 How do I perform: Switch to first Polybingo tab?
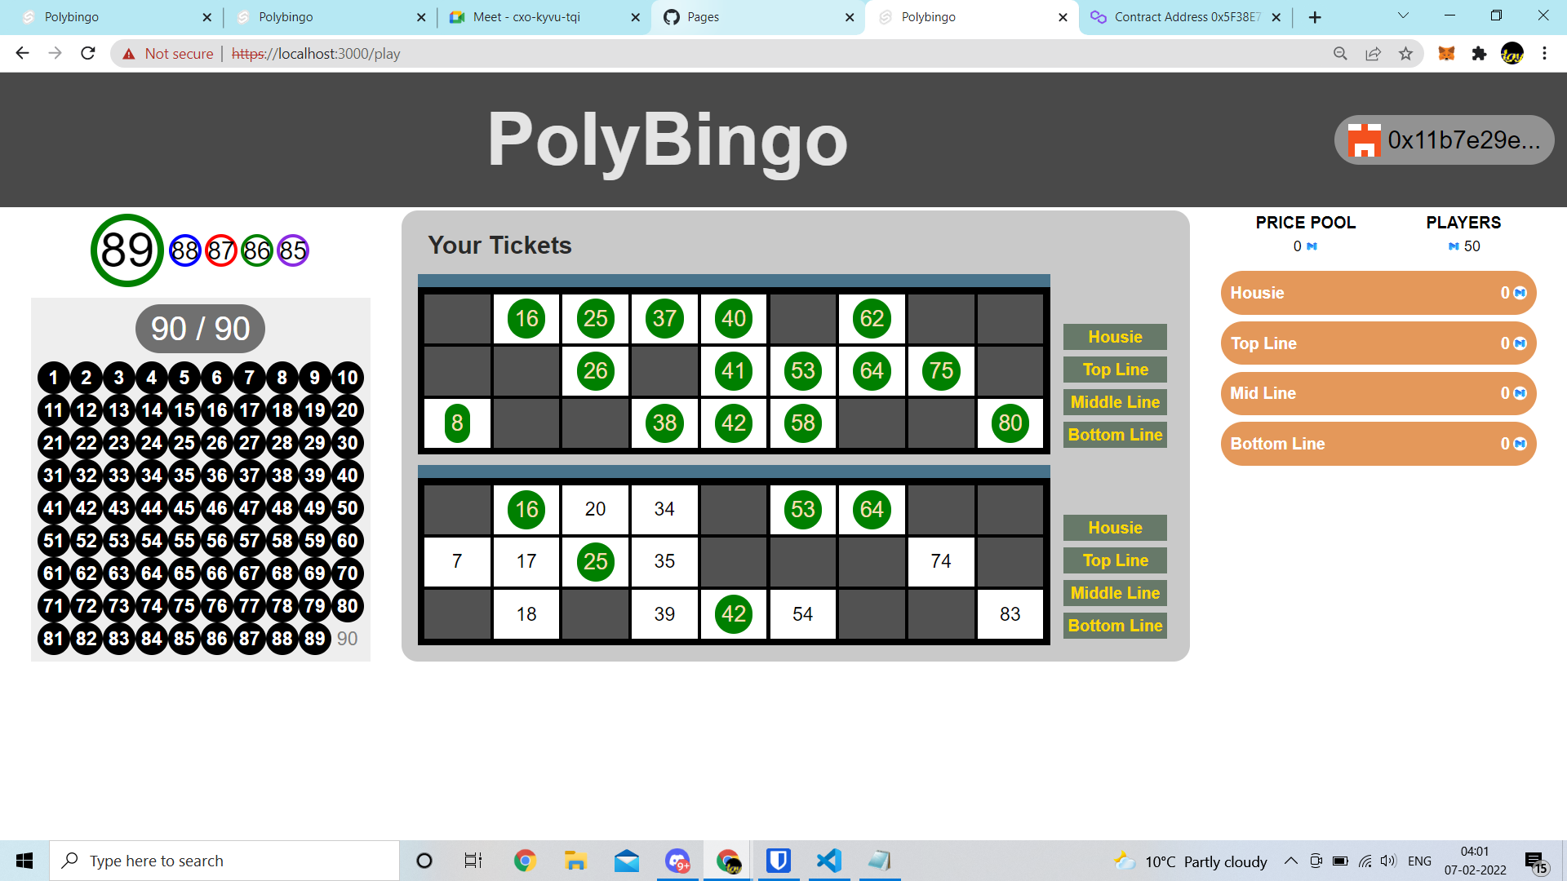coord(114,17)
